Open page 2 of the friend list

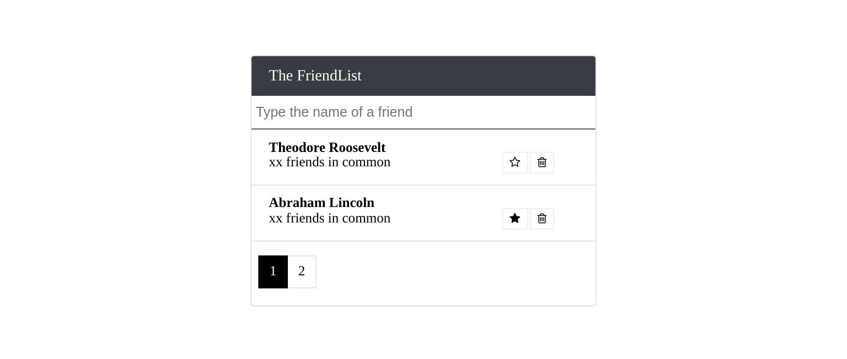click(x=302, y=271)
